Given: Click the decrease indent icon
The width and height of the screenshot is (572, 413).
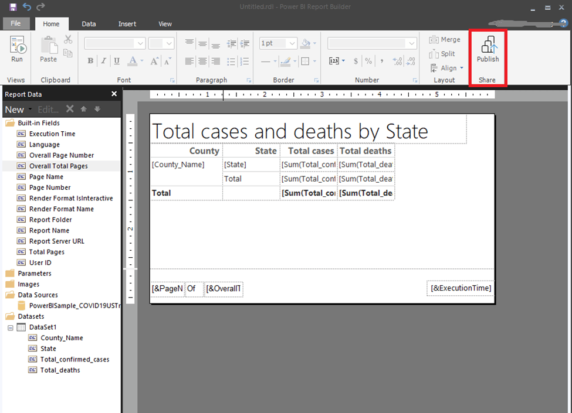Looking at the screenshot, I should click(x=232, y=44).
